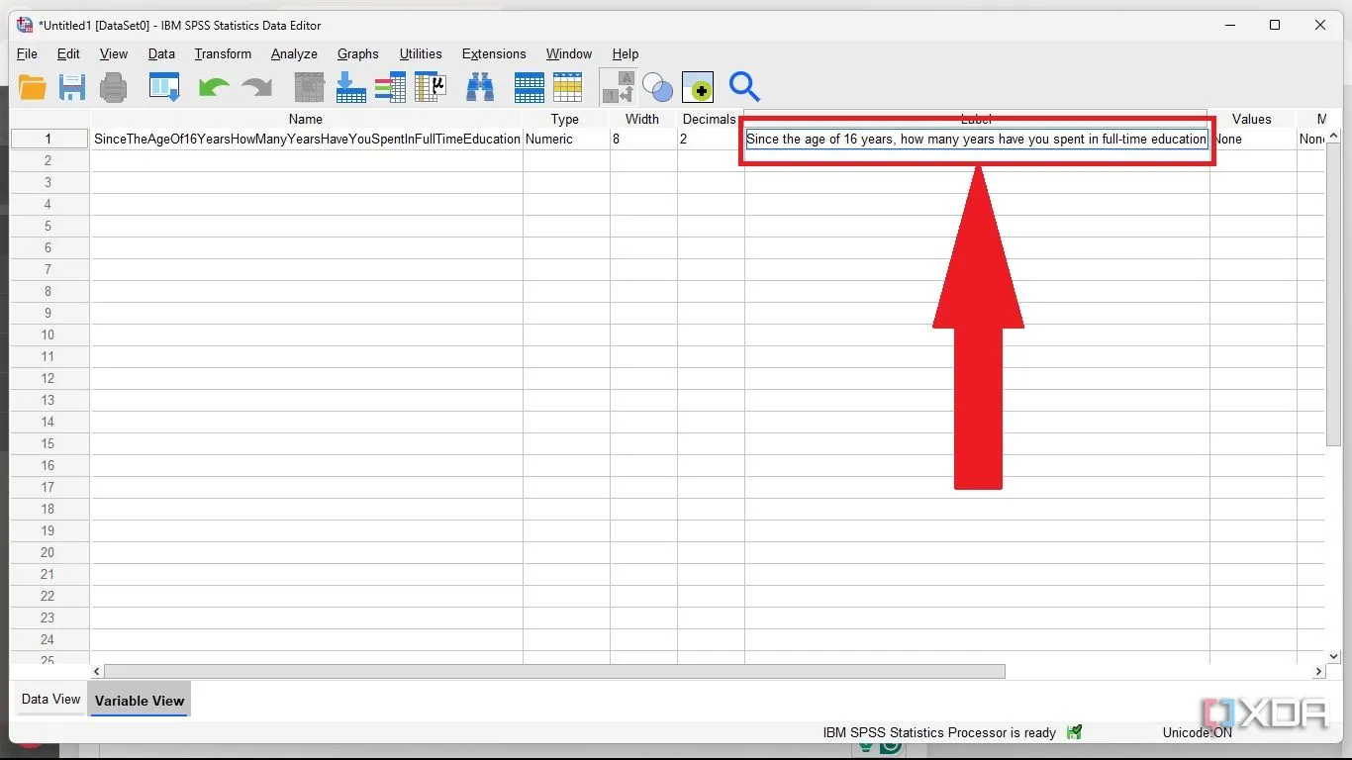This screenshot has width=1352, height=760.
Task: Select the long variable name cell in row 1
Action: pyautogui.click(x=307, y=140)
